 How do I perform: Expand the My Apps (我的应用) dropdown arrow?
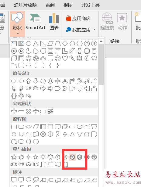tap(95, 30)
